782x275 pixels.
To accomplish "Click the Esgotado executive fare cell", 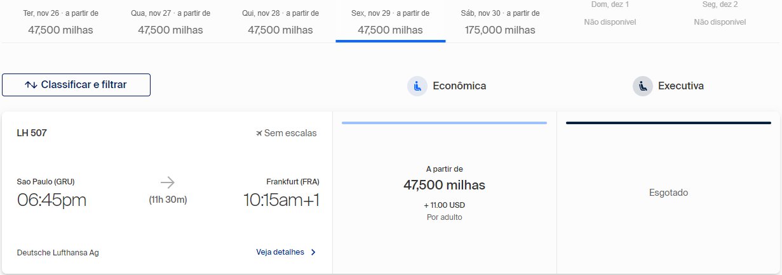I will [668, 193].
